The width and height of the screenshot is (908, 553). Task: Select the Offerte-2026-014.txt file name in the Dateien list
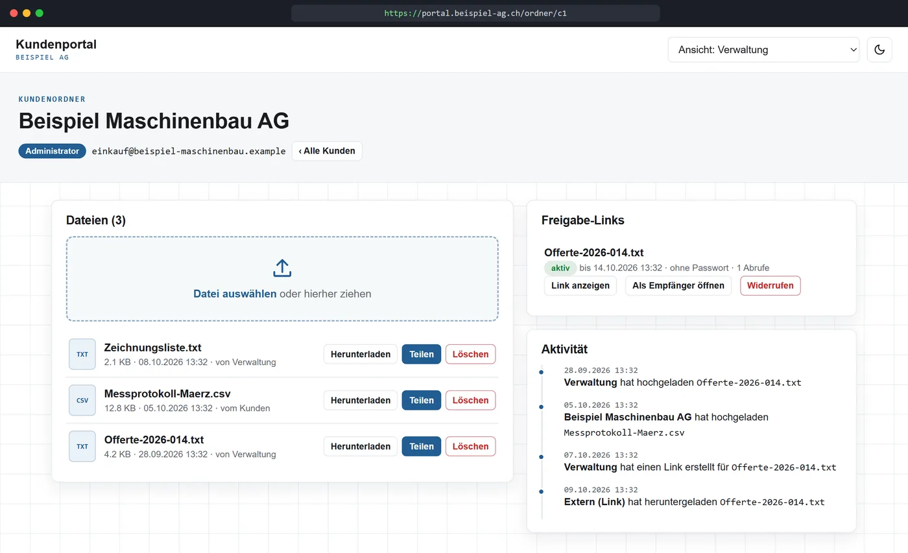point(154,440)
